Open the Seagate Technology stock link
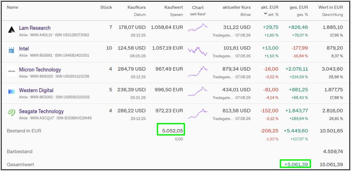351x171 pixels. pyautogui.click(x=41, y=111)
